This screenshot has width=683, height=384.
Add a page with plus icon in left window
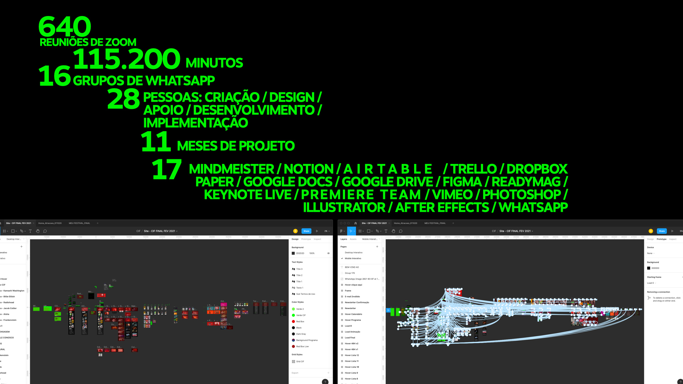tap(21, 246)
